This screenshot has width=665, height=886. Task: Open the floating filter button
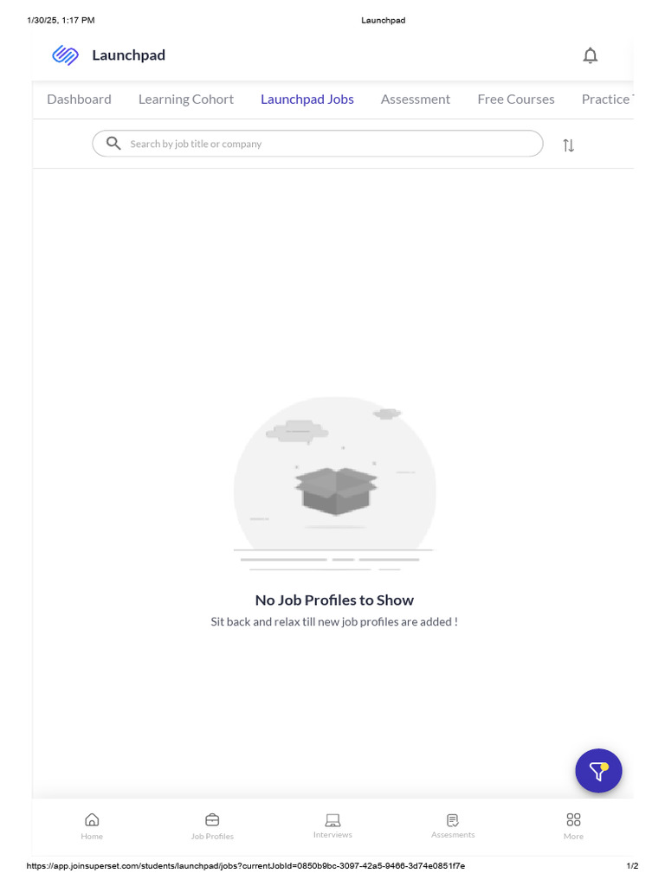pos(598,770)
